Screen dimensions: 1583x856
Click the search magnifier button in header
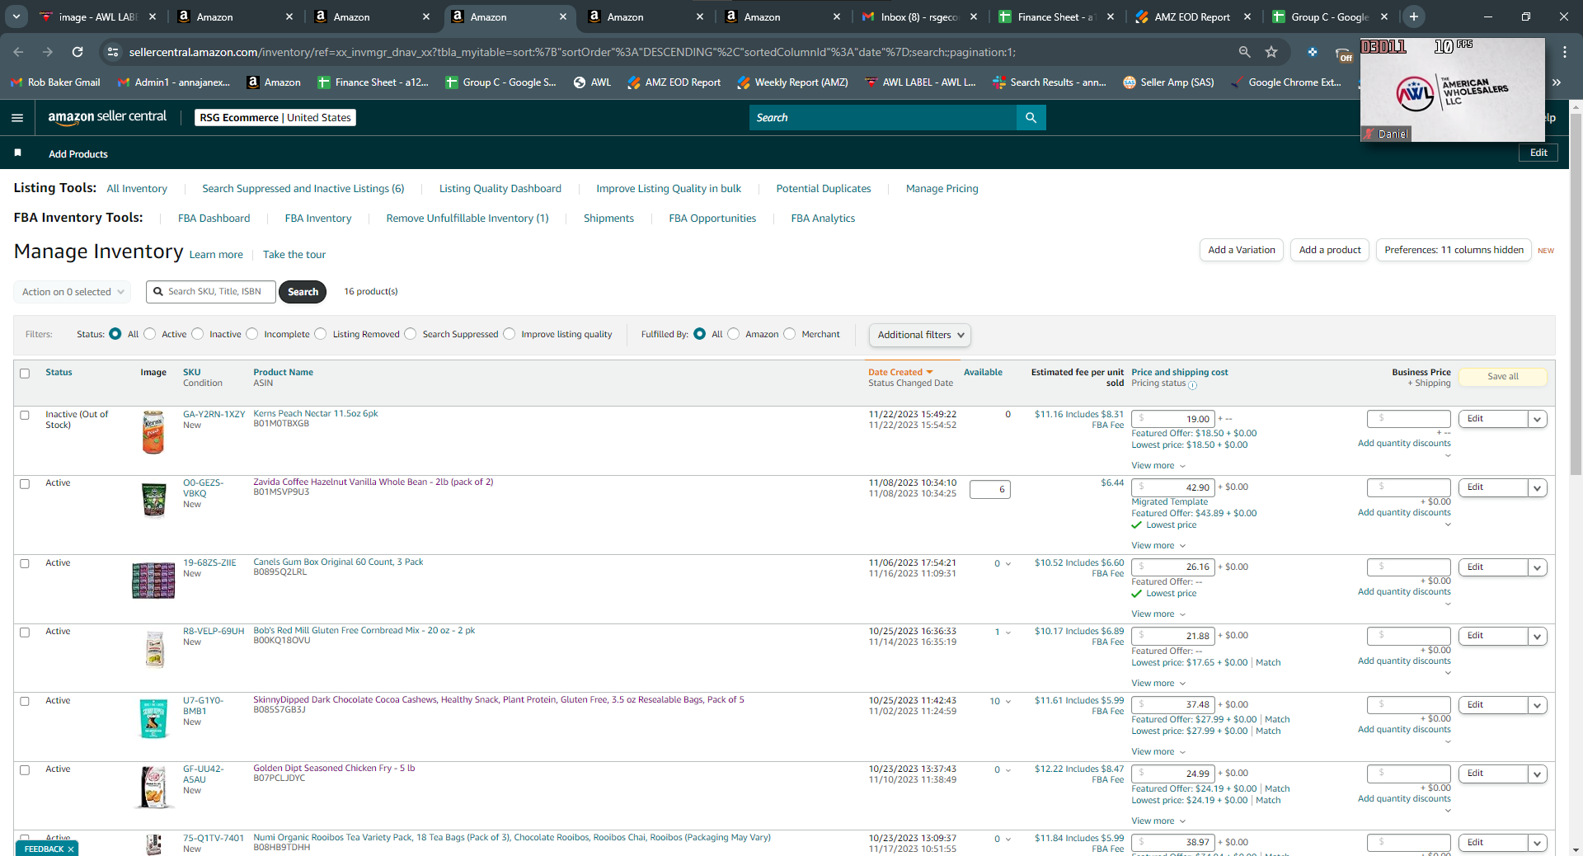(x=1031, y=118)
